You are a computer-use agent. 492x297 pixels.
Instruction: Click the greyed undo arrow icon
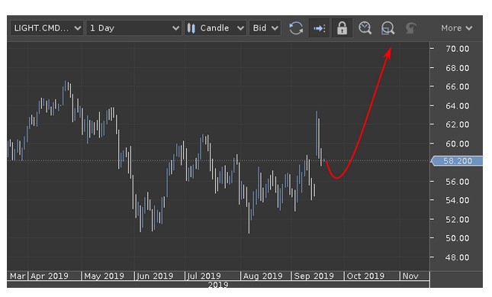pyautogui.click(x=410, y=28)
